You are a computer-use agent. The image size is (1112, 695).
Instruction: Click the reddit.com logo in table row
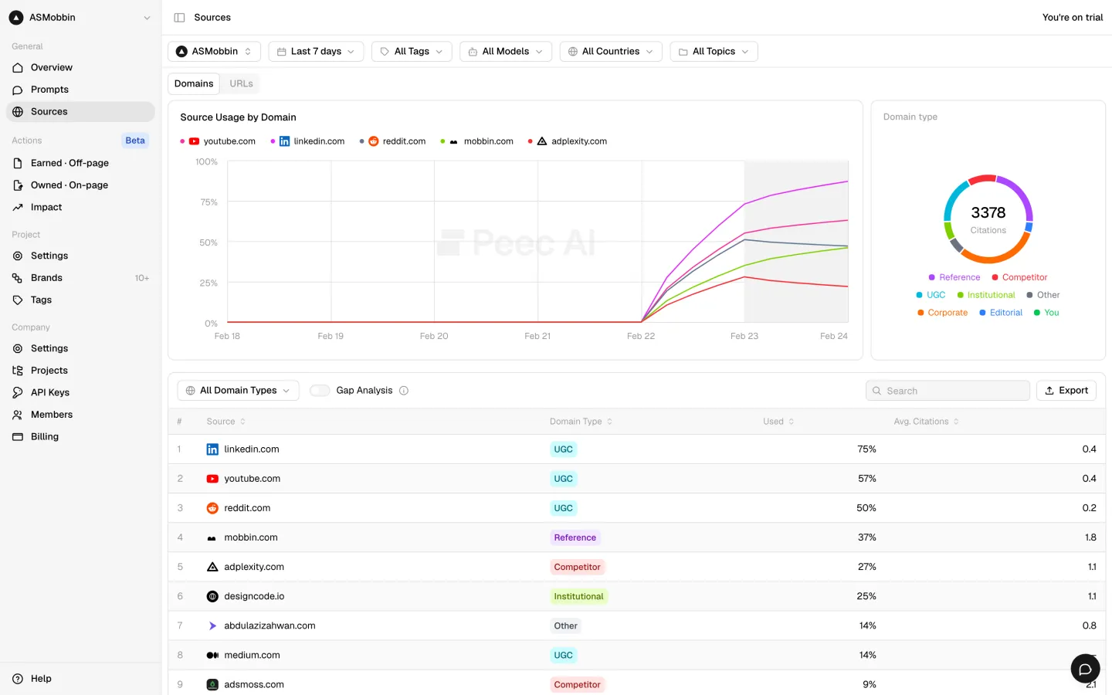[x=212, y=508]
